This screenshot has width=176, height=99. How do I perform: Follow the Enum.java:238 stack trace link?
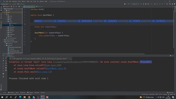pos(53,65)
